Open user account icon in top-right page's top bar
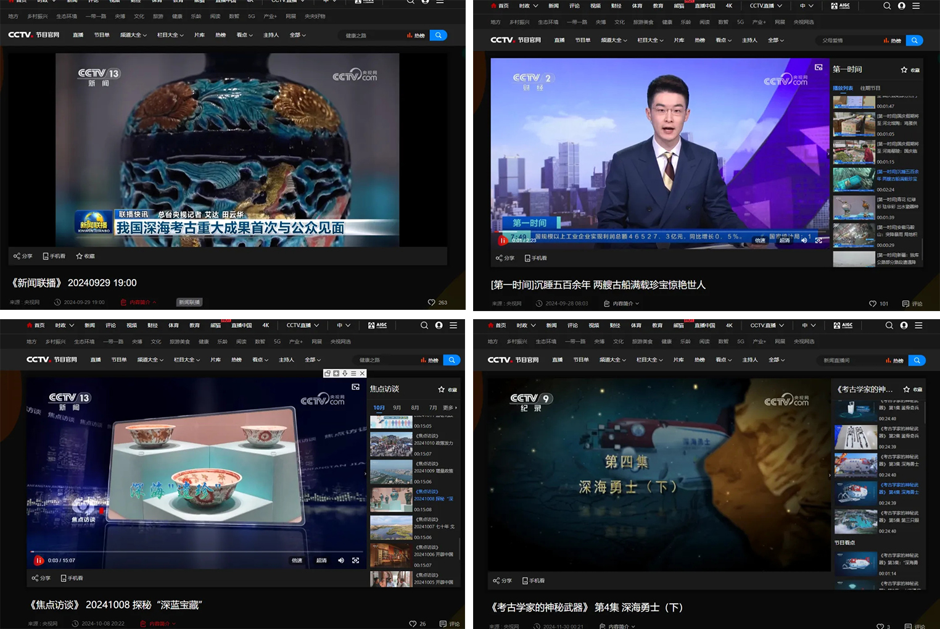 [901, 6]
